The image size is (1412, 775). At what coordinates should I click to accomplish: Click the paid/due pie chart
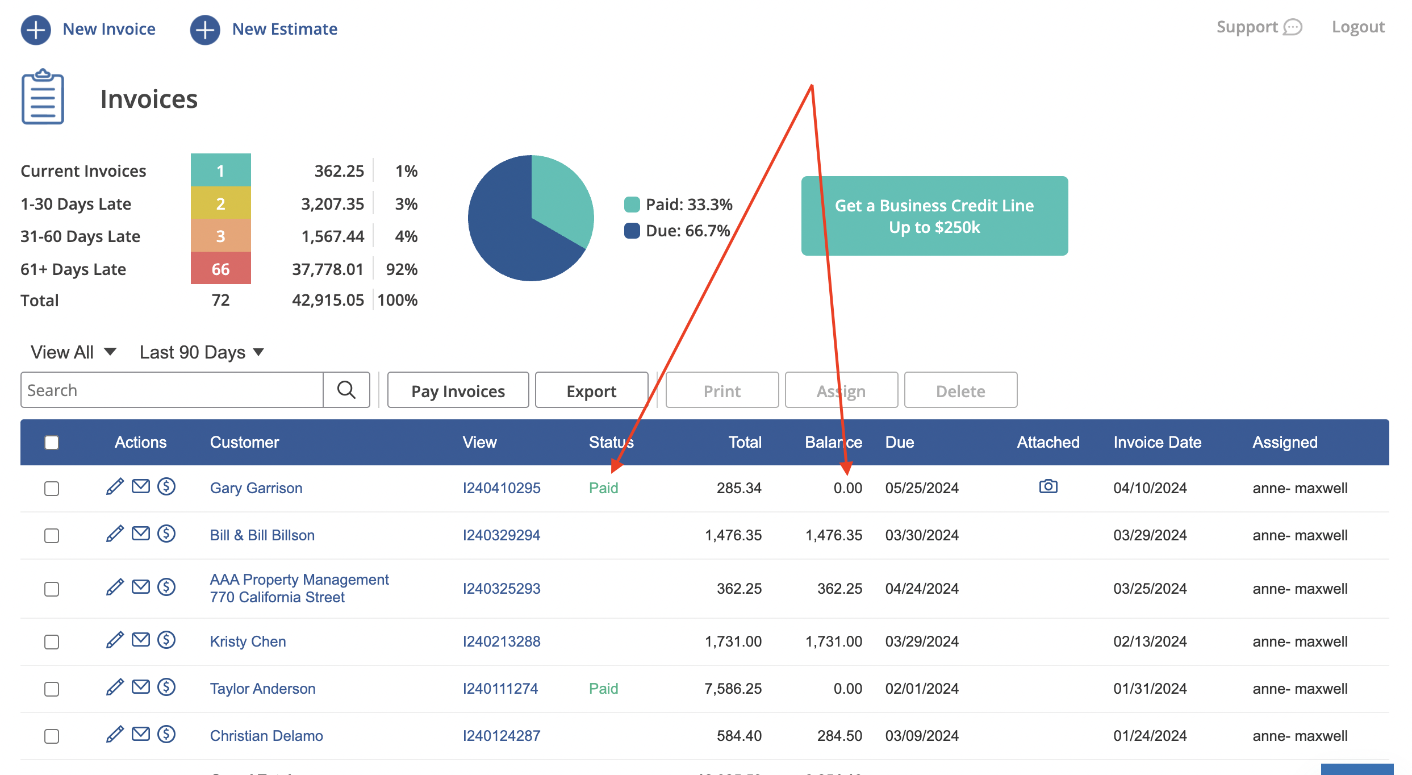point(531,218)
